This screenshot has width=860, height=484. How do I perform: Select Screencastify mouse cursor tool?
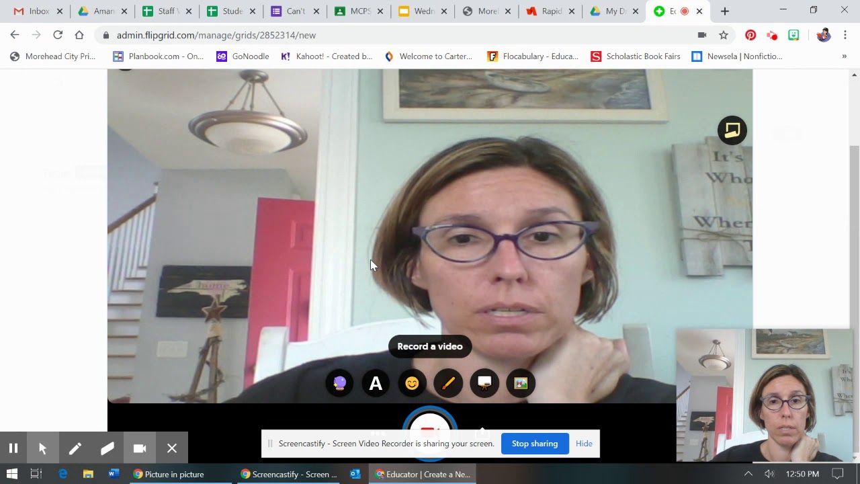(x=43, y=448)
